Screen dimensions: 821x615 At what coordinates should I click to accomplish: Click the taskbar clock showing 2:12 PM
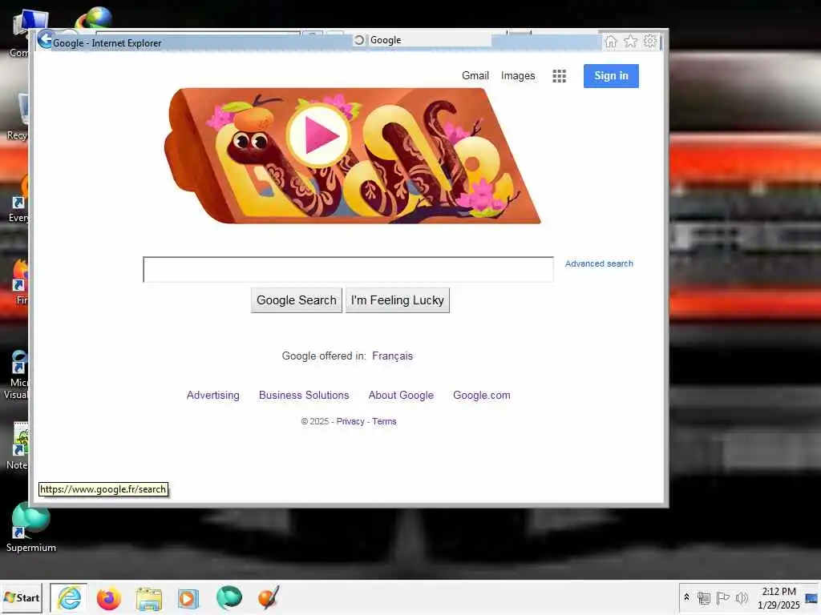click(779, 597)
